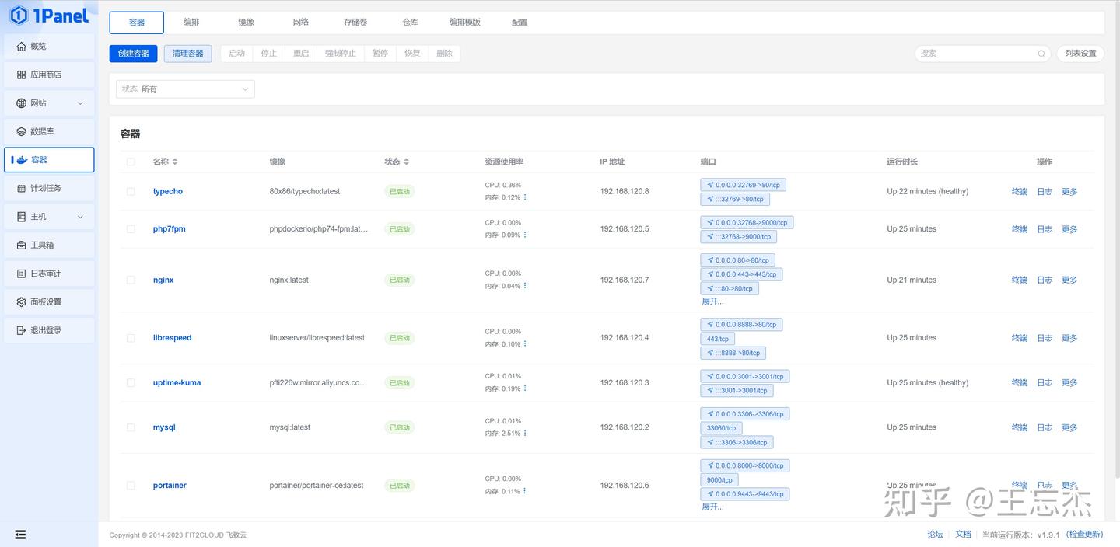Viewport: 1120px width, 547px height.
Task: Open 终端 for mysql container
Action: click(x=1020, y=427)
